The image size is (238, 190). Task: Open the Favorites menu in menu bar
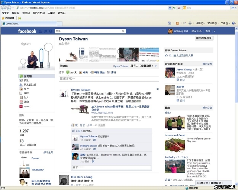[39, 13]
